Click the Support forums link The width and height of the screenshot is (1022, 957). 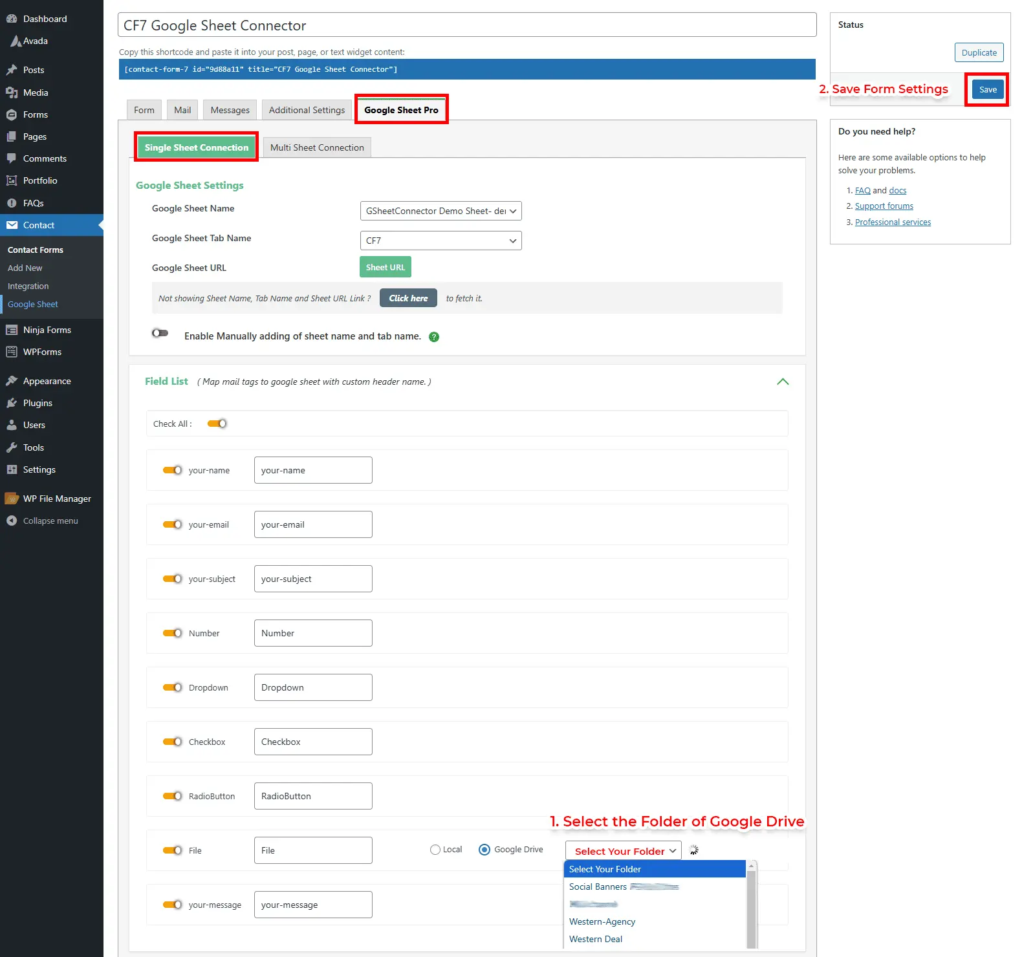pyautogui.click(x=884, y=206)
